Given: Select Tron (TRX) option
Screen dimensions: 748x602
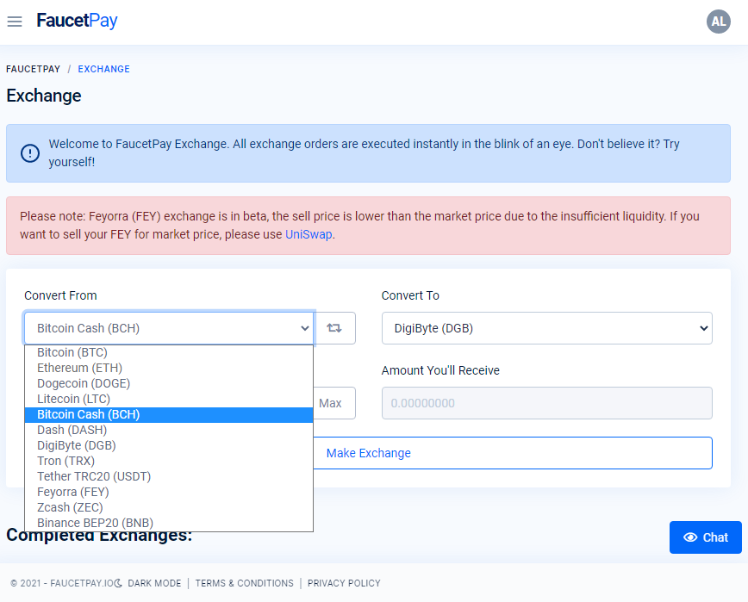Looking at the screenshot, I should point(169,461).
